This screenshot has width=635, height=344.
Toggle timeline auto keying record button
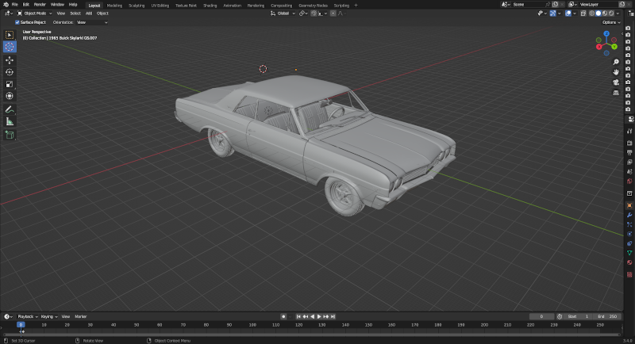pyautogui.click(x=283, y=316)
